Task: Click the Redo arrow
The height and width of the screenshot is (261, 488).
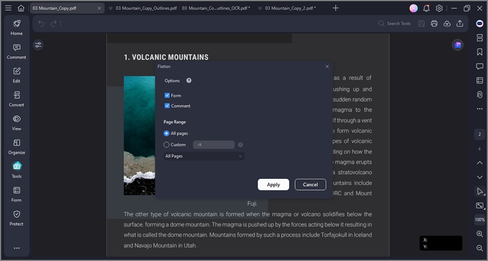Action: click(54, 23)
